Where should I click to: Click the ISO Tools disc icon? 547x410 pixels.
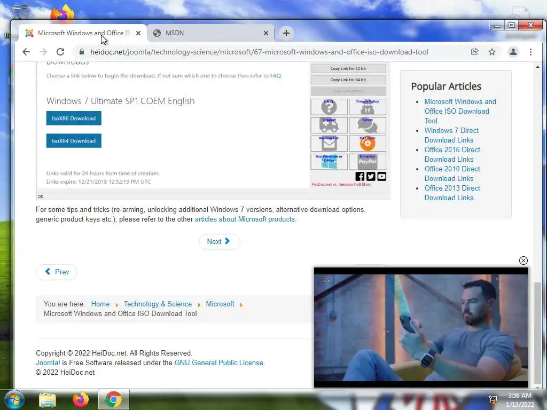pyautogui.click(x=368, y=143)
